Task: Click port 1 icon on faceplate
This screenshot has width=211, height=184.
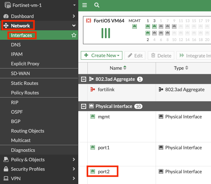Action: point(148,27)
